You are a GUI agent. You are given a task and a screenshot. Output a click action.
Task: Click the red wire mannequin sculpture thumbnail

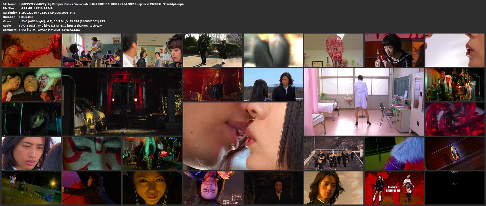(x=334, y=50)
